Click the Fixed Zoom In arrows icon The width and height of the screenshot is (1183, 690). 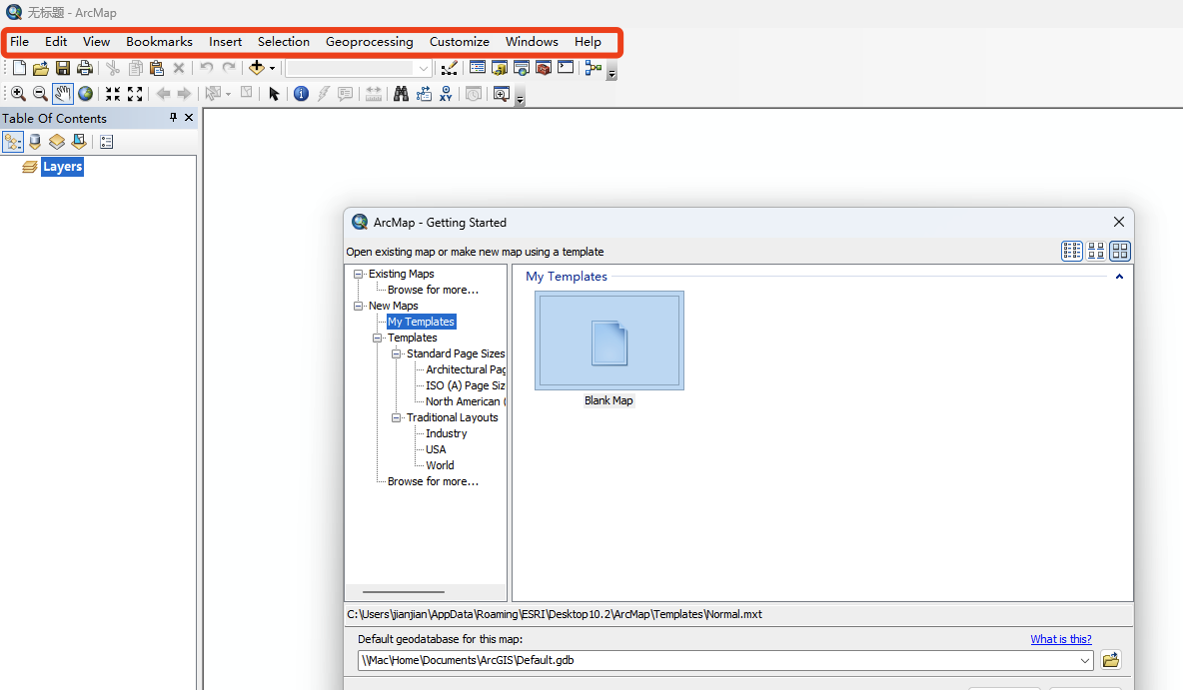coord(113,94)
